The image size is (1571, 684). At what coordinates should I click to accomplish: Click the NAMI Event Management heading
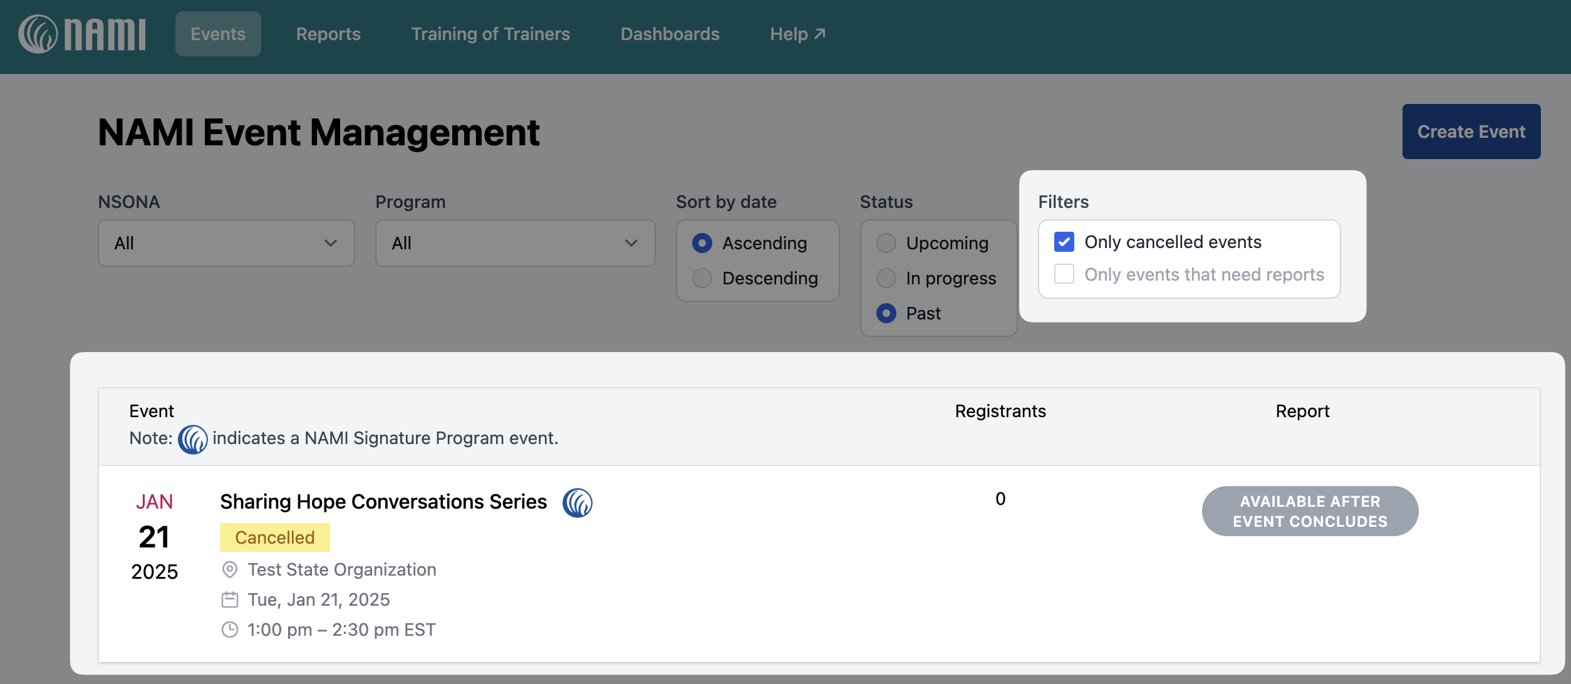pyautogui.click(x=318, y=132)
